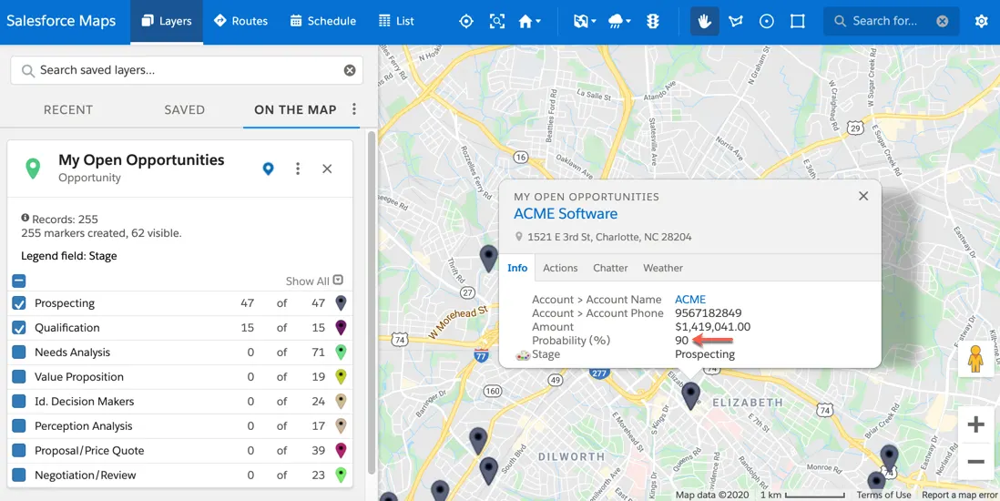Click the Search saved layers field

[187, 70]
